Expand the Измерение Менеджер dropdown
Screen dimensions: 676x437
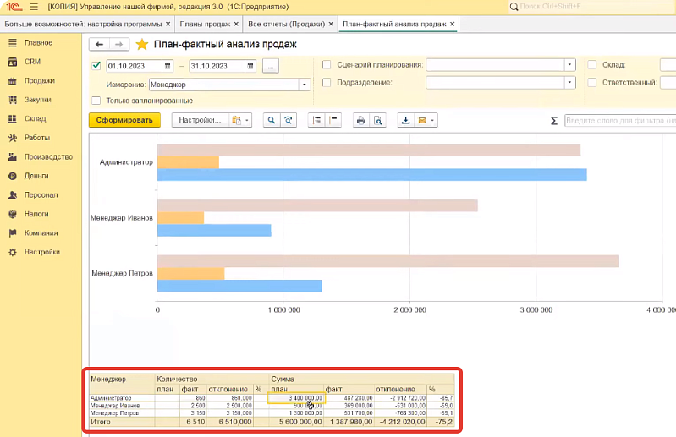pyautogui.click(x=305, y=85)
